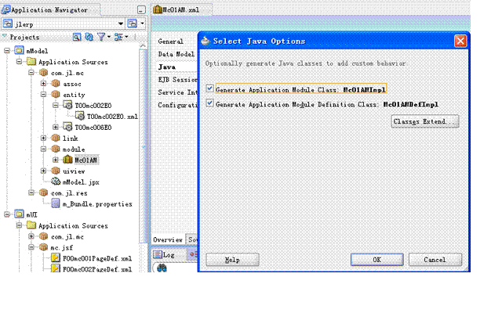Expand the link package node

point(44,138)
